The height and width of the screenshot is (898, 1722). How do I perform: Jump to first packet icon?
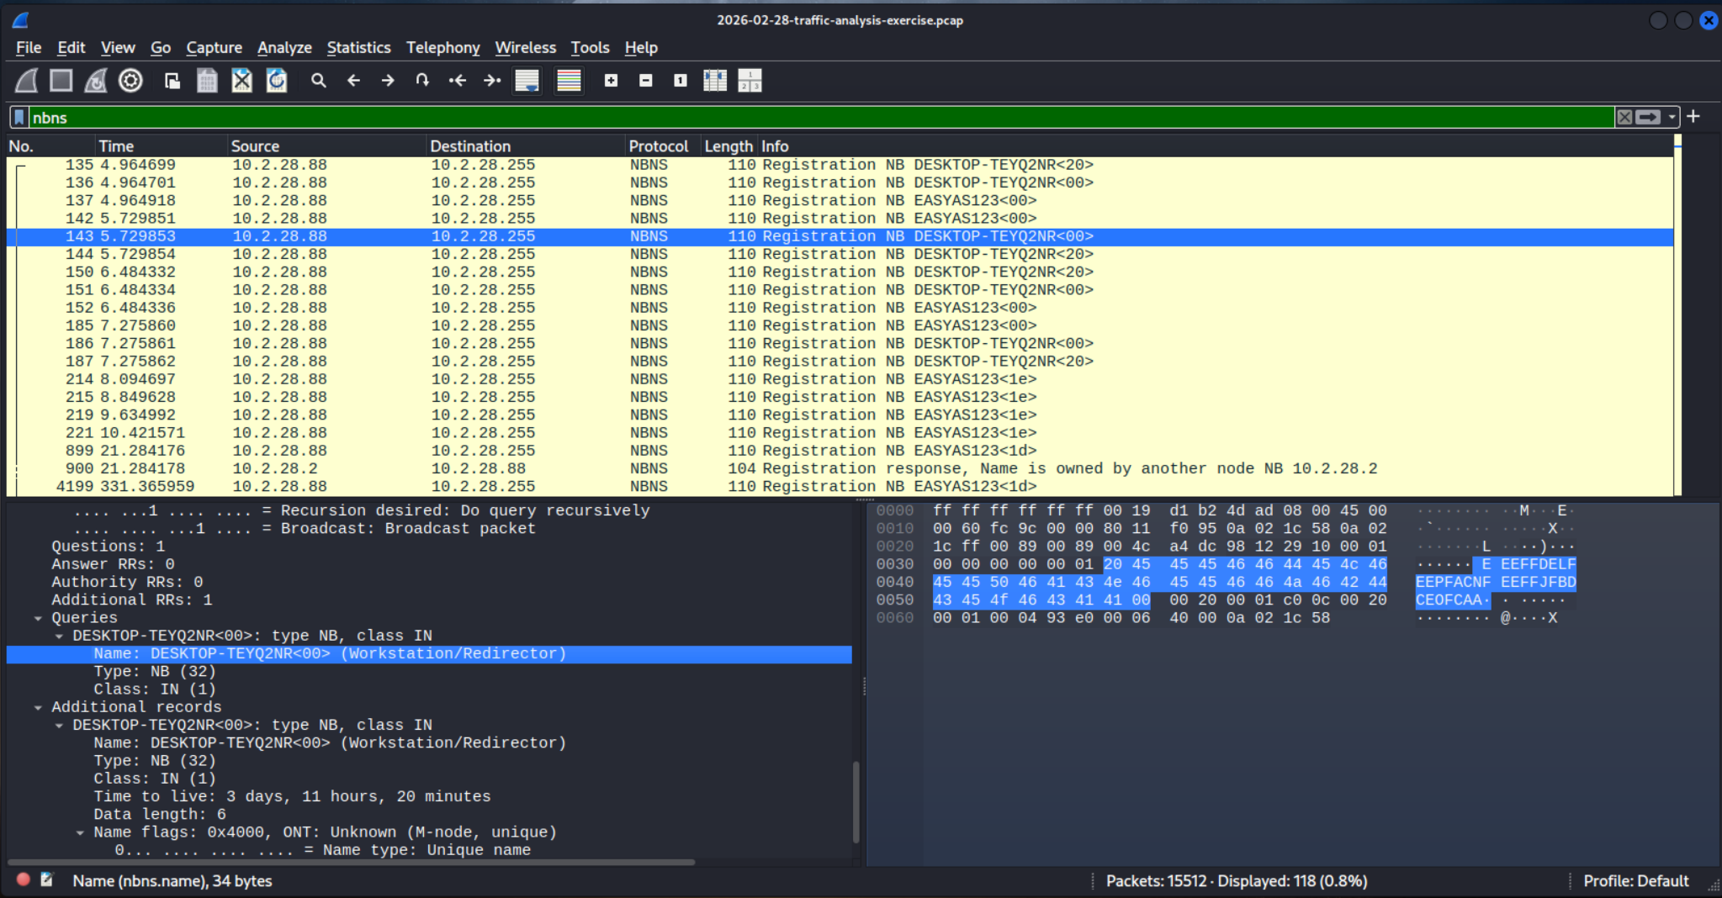coord(458,81)
